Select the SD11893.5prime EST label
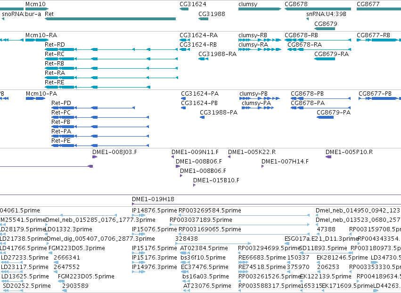The width and height of the screenshot is (401, 293). coord(323,248)
